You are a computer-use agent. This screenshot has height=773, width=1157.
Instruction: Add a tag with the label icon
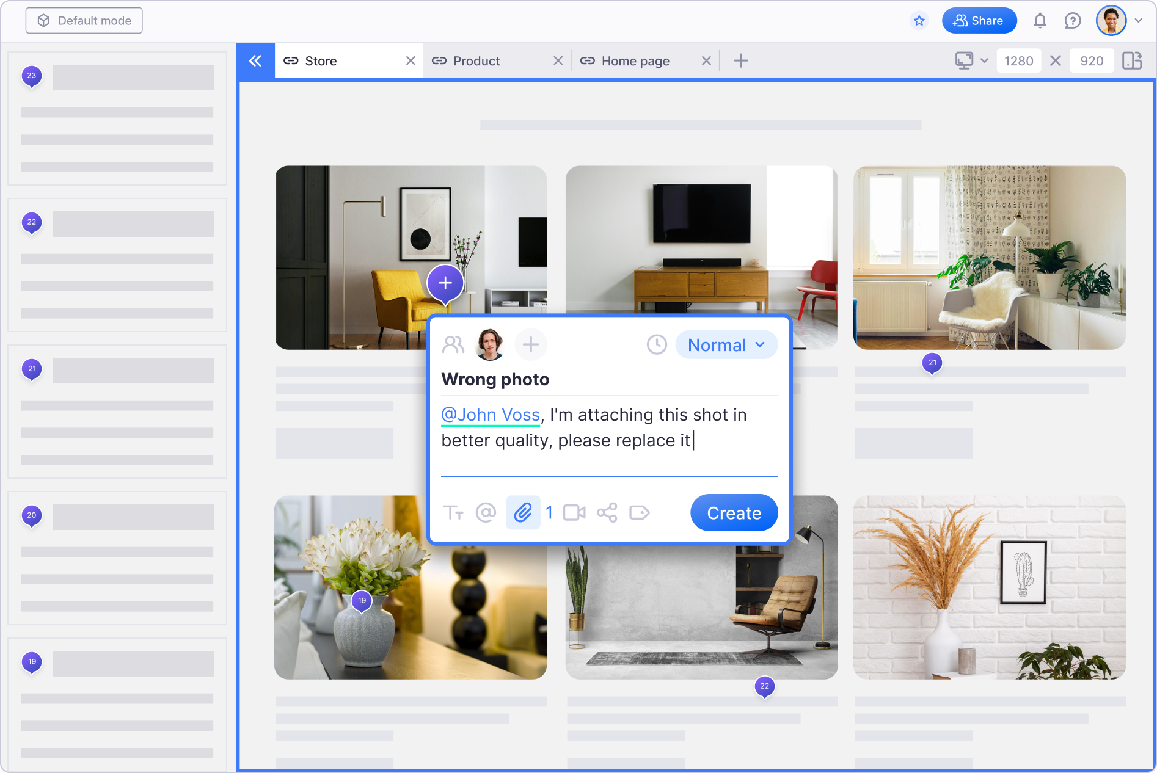(x=639, y=513)
